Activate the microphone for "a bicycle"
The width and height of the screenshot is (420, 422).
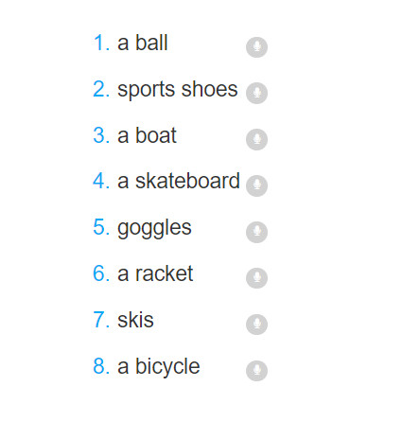(256, 371)
